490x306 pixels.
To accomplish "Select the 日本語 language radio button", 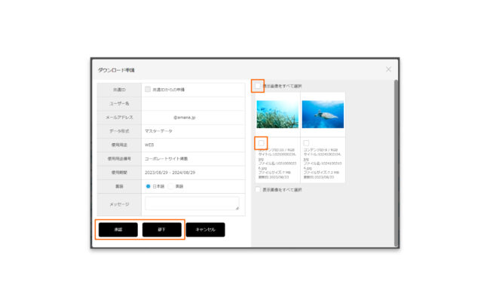I will point(148,186).
